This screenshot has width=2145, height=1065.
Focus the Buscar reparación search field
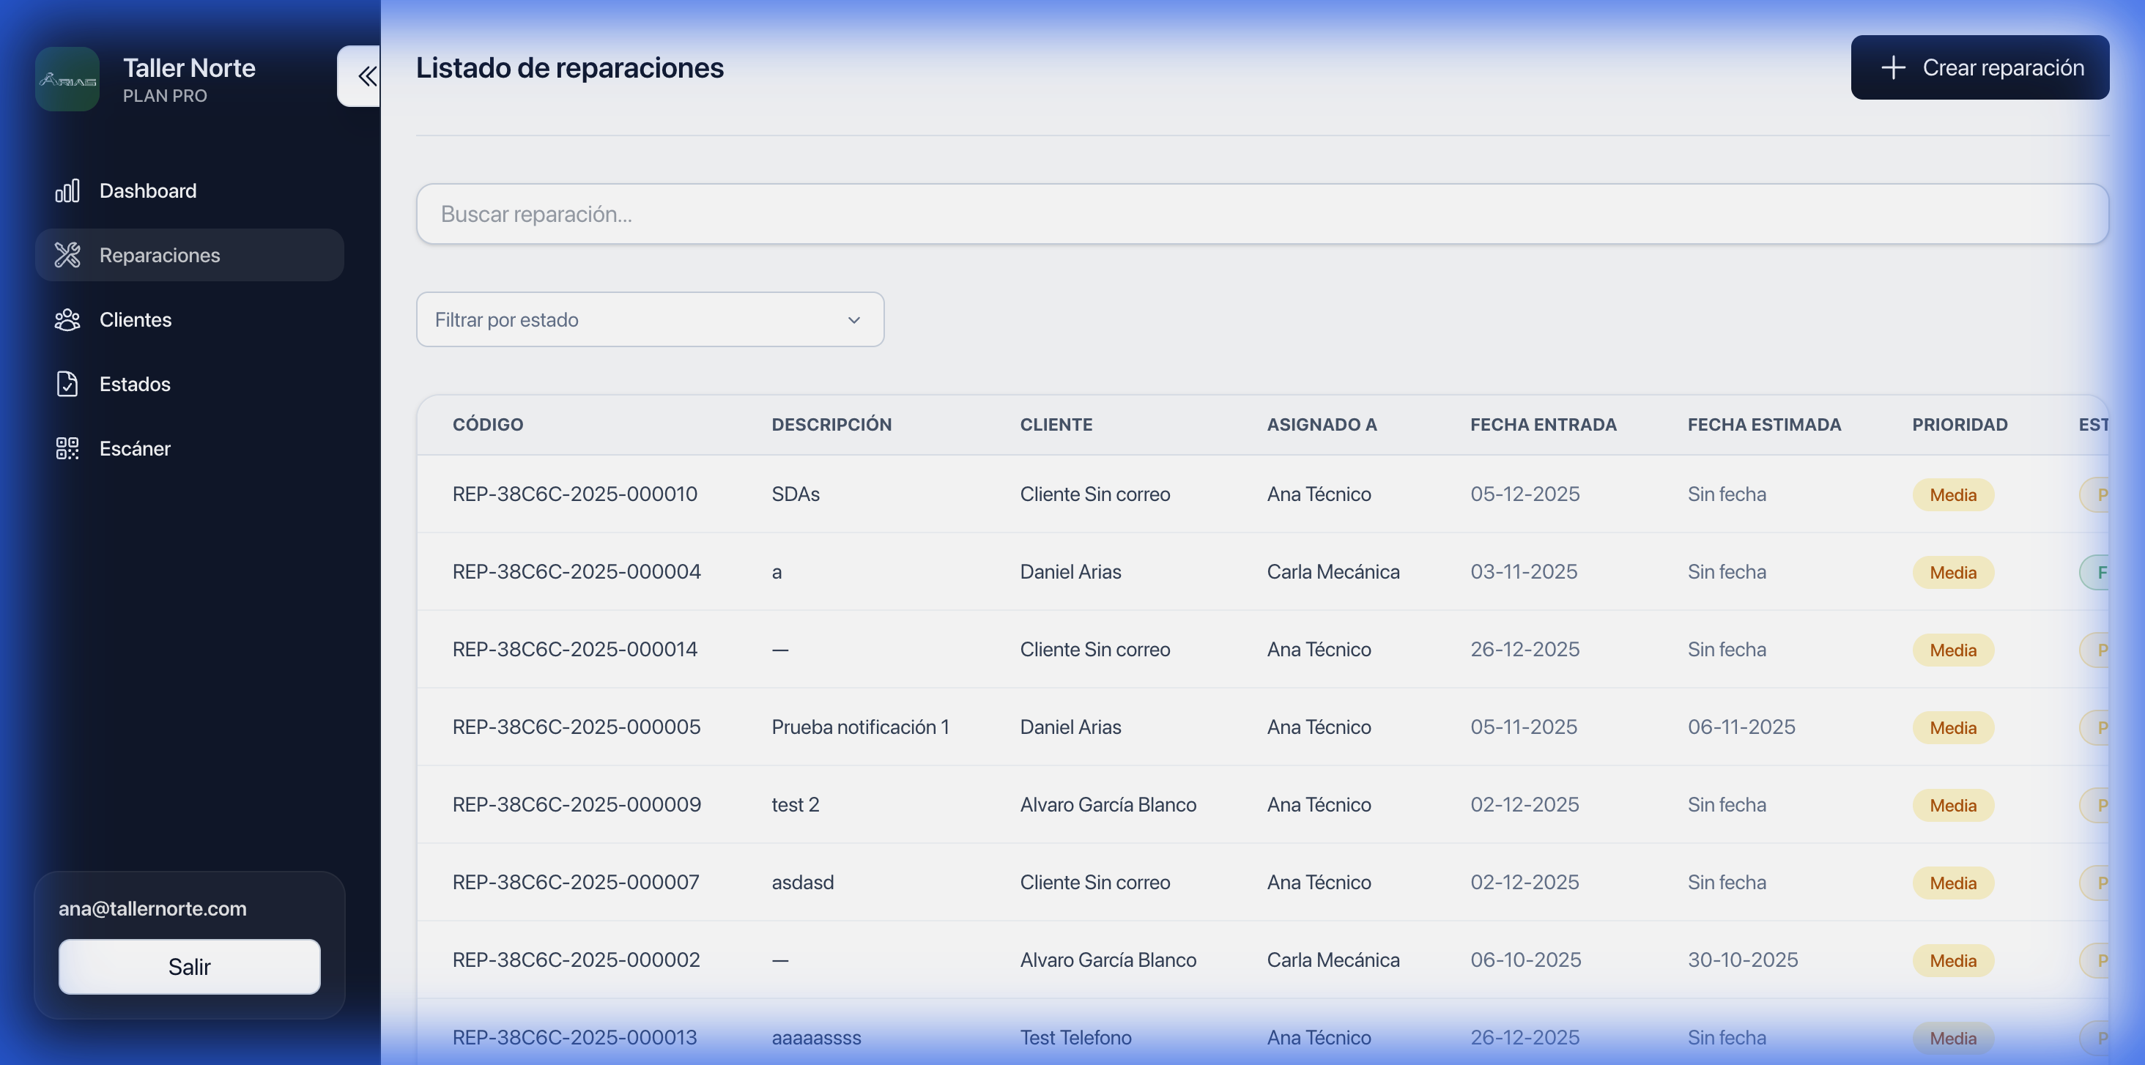1262,214
